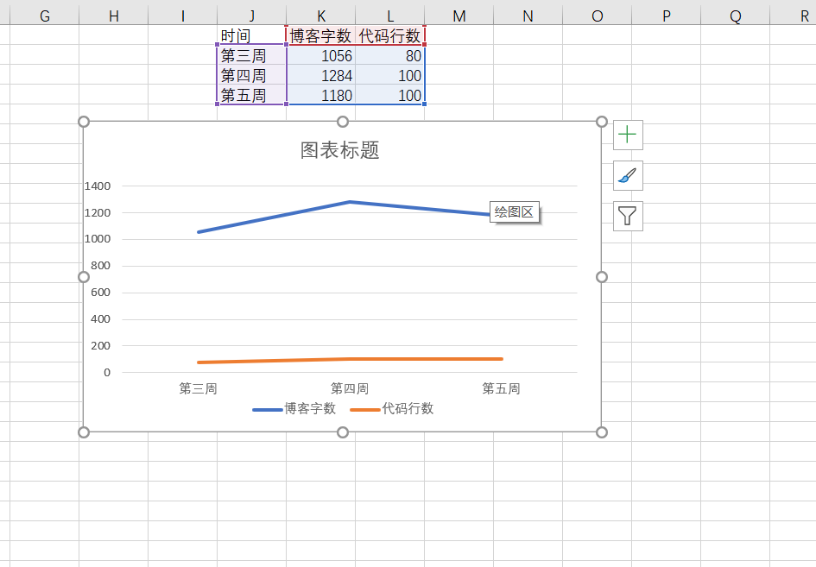Click the cell with value 80

coord(389,55)
